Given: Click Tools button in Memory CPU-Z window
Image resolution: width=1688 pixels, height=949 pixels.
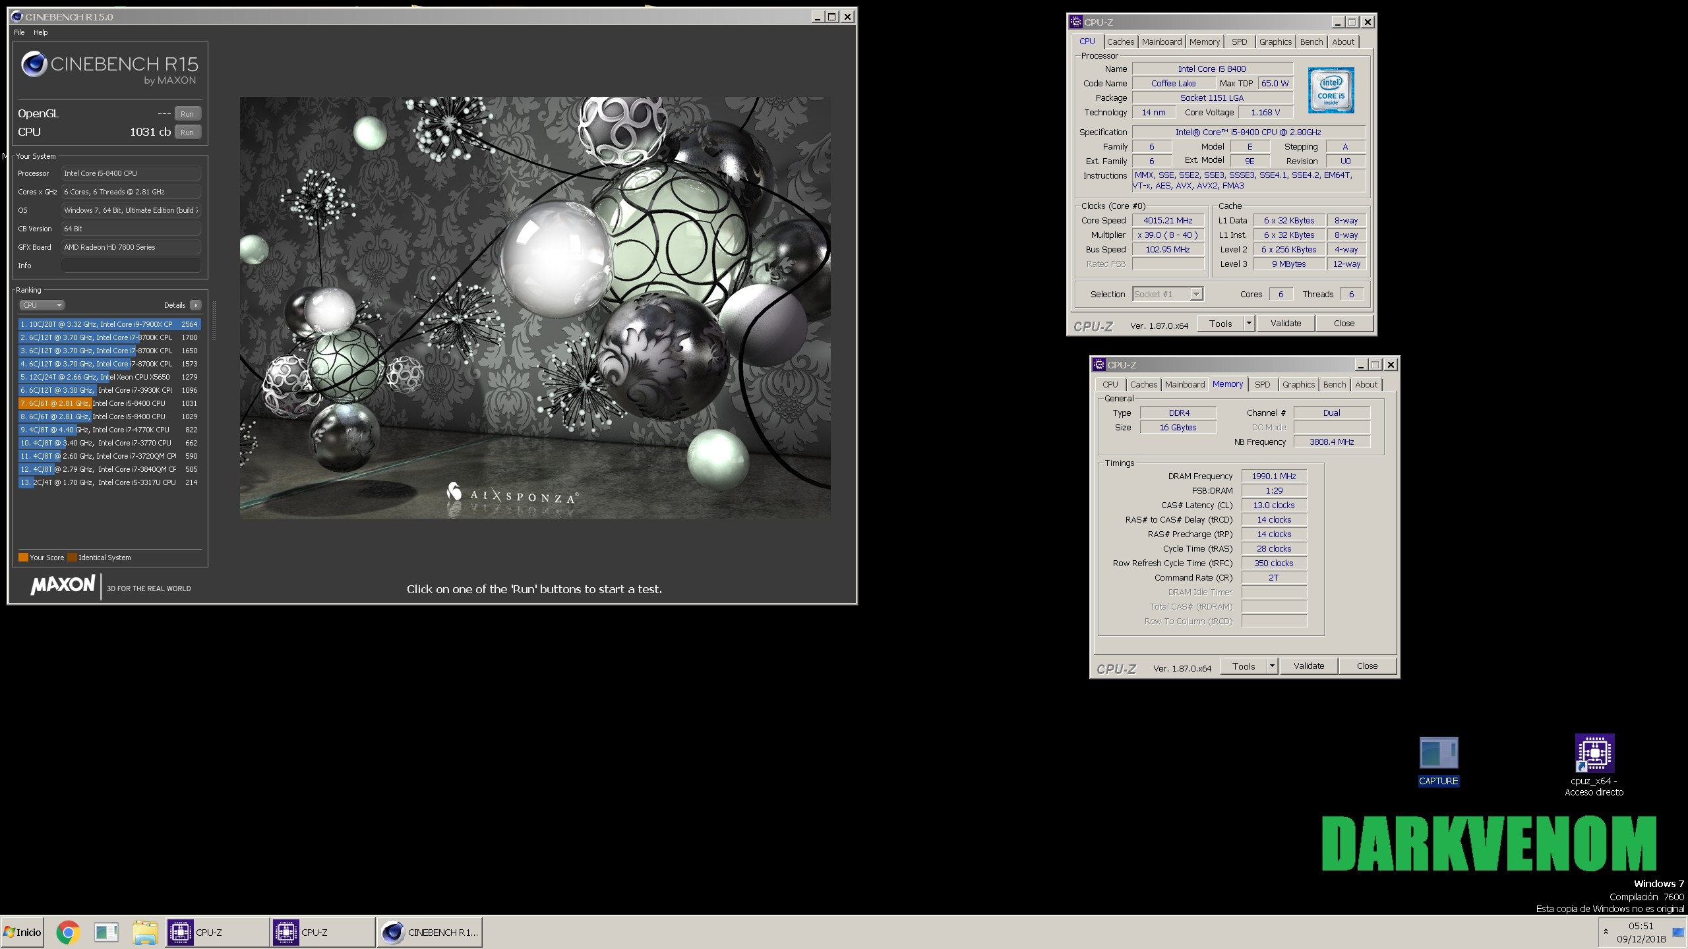Looking at the screenshot, I should pos(1243,666).
